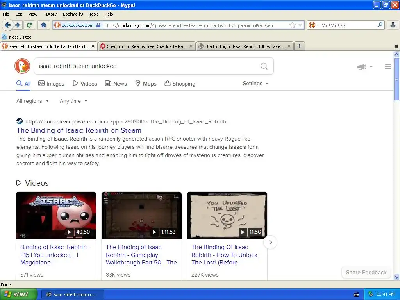400x300 pixels.
Task: Click in the browser URL address field
Action: click(x=196, y=25)
